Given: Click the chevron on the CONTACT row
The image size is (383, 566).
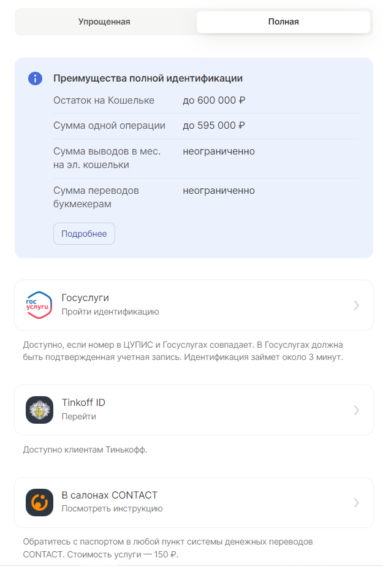Looking at the screenshot, I should pyautogui.click(x=357, y=502).
